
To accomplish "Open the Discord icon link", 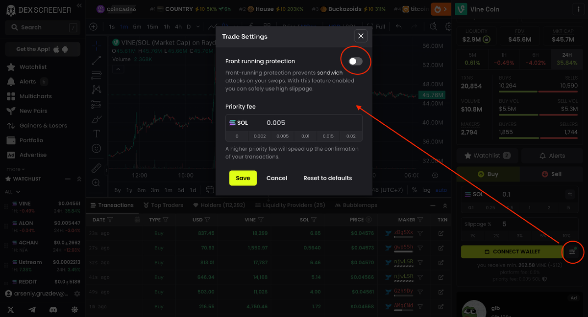I will pos(53,310).
